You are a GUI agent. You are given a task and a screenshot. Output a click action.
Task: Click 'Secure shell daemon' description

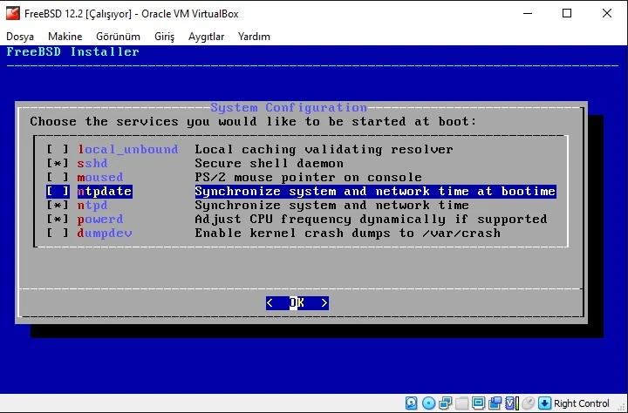270,164
